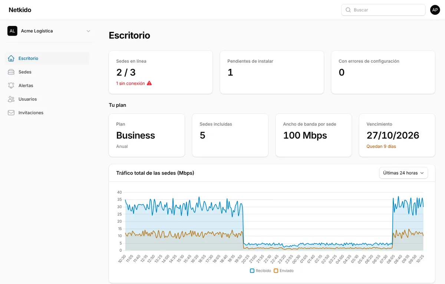Click the 1 sin conexión warning text
445x284 pixels.
point(130,83)
